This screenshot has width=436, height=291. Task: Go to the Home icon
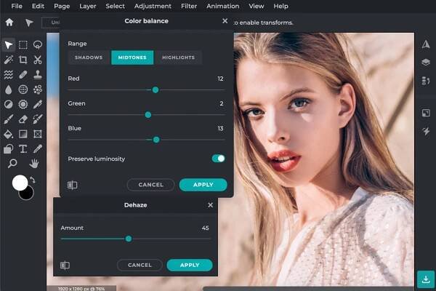(9, 22)
